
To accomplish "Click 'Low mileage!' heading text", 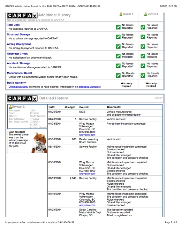I will [x=17, y=132].
